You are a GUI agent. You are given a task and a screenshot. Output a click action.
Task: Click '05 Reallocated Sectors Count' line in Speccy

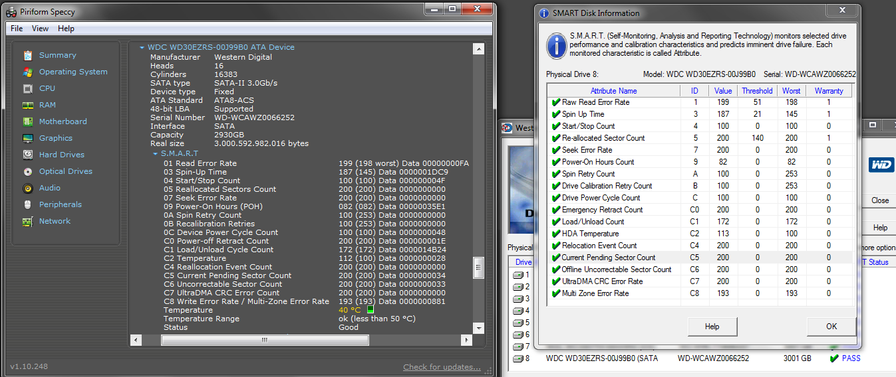pos(305,189)
